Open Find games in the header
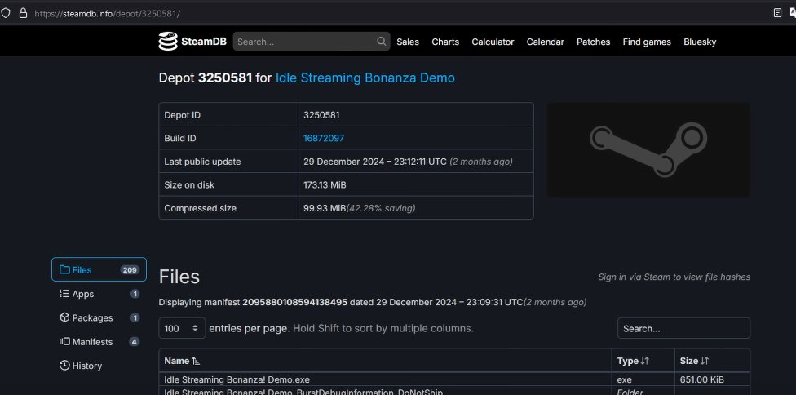Image resolution: width=796 pixels, height=395 pixels. coord(647,42)
